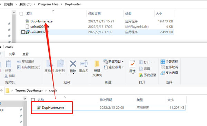Click the DupHunter.exe icon in crack folder
207x126 pixels.
pos(39,107)
